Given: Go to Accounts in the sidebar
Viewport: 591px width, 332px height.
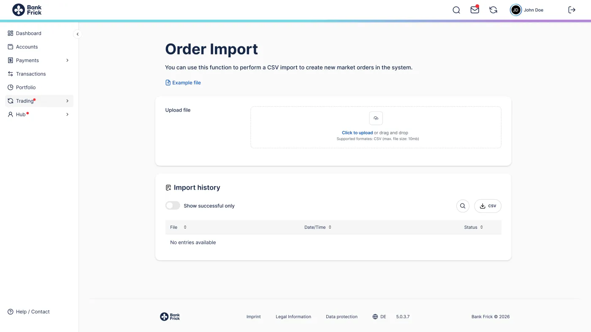Looking at the screenshot, I should click(x=27, y=47).
